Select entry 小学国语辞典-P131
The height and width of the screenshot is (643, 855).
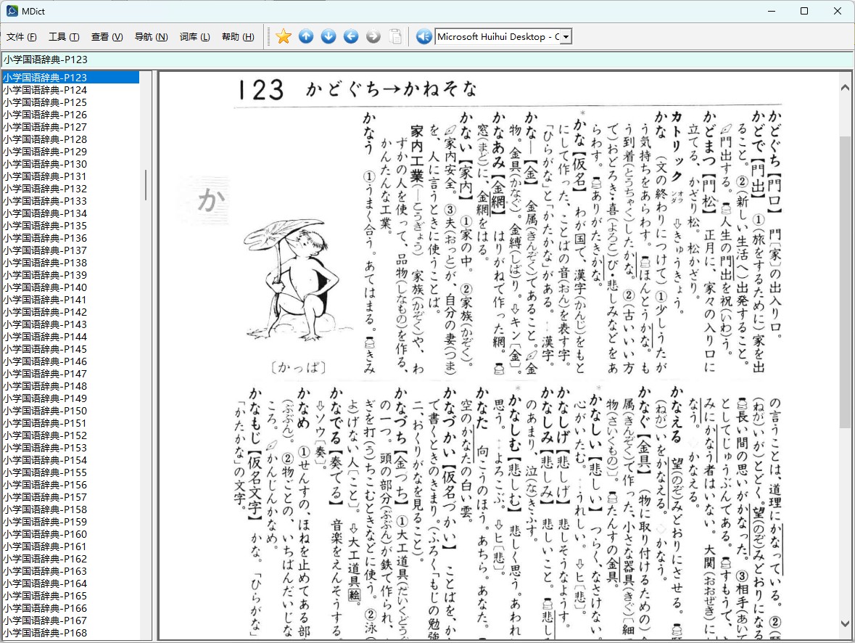click(x=70, y=176)
